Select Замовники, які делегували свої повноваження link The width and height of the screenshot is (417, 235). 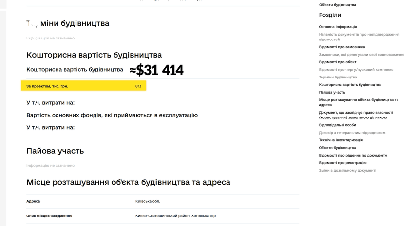(361, 55)
